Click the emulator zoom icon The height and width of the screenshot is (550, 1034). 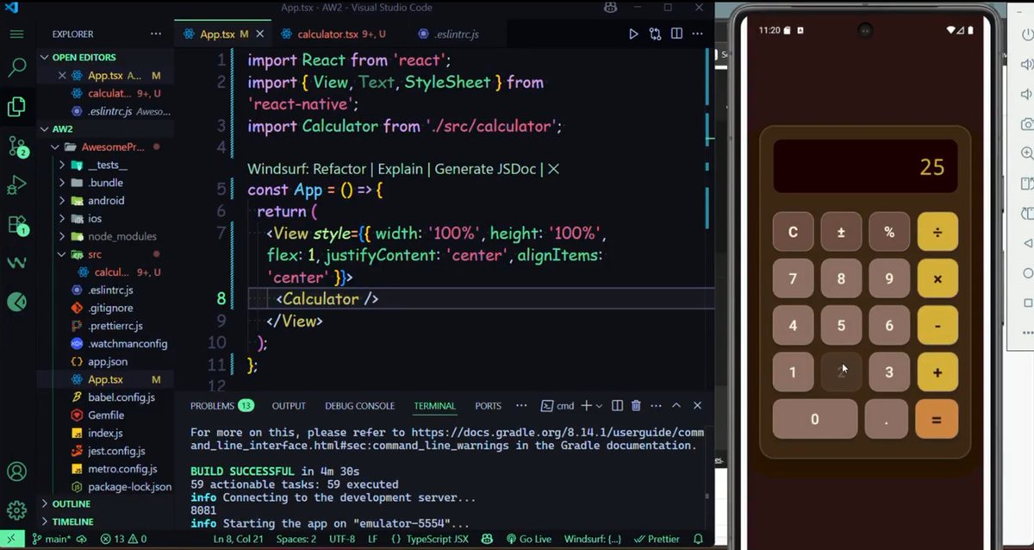(x=1026, y=153)
